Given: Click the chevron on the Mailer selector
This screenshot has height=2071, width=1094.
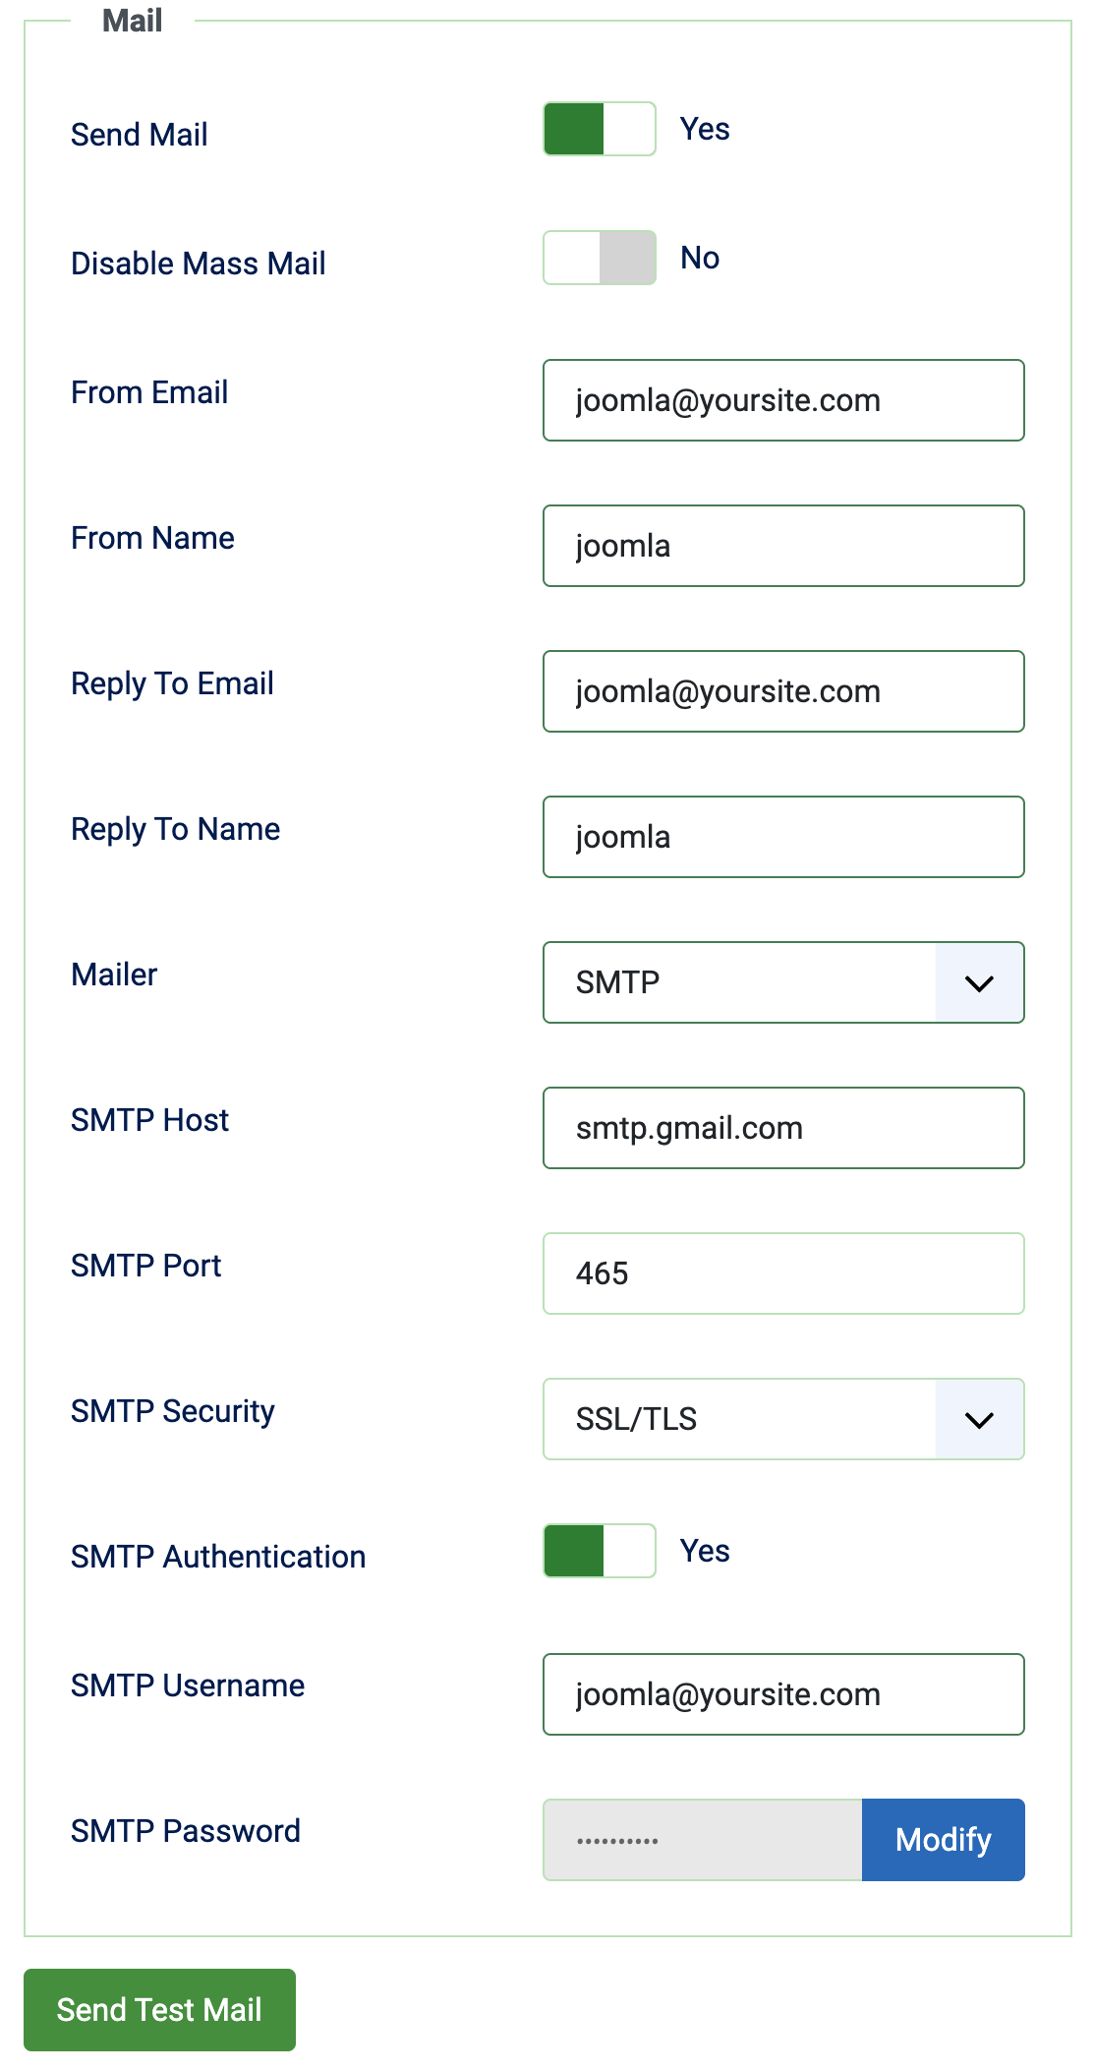Looking at the screenshot, I should pyautogui.click(x=978, y=982).
